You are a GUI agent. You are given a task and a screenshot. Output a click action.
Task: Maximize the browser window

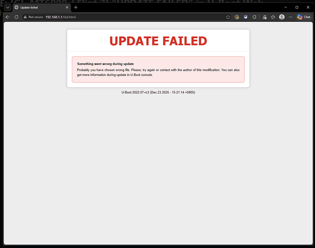[x=297, y=7]
